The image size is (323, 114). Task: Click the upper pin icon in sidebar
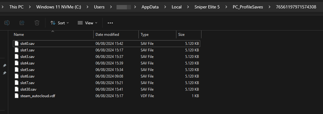4,65
